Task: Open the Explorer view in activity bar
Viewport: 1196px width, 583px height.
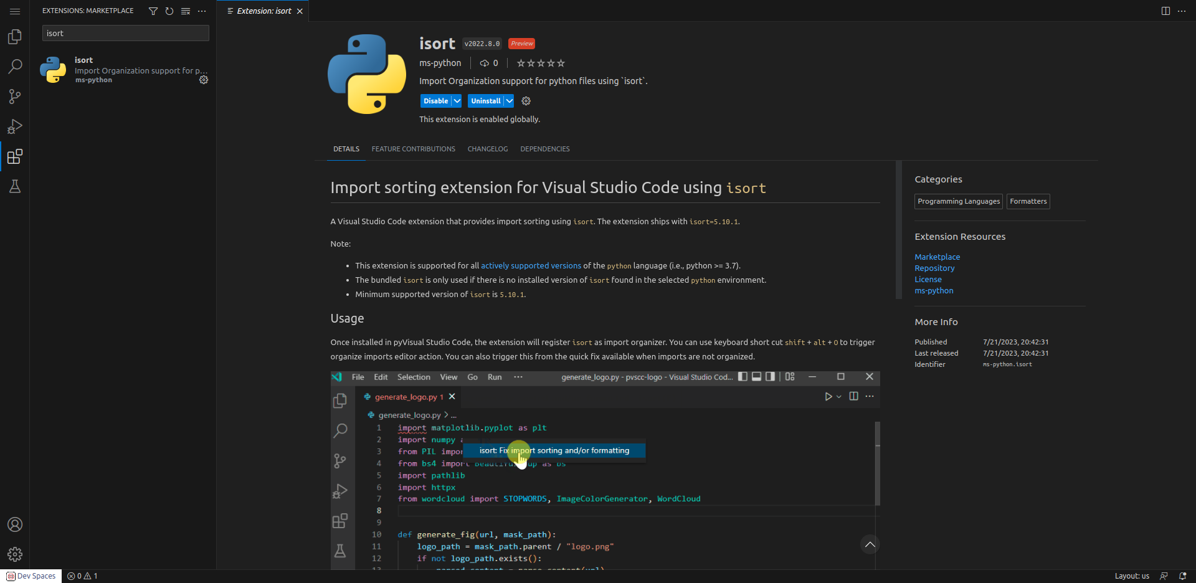Action: tap(15, 37)
